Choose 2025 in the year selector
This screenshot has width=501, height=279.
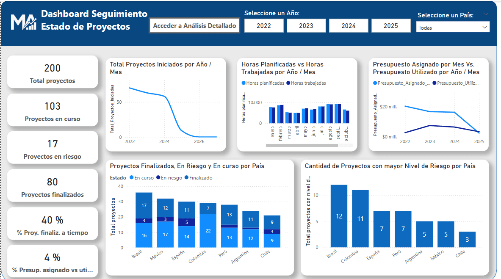pos(390,26)
